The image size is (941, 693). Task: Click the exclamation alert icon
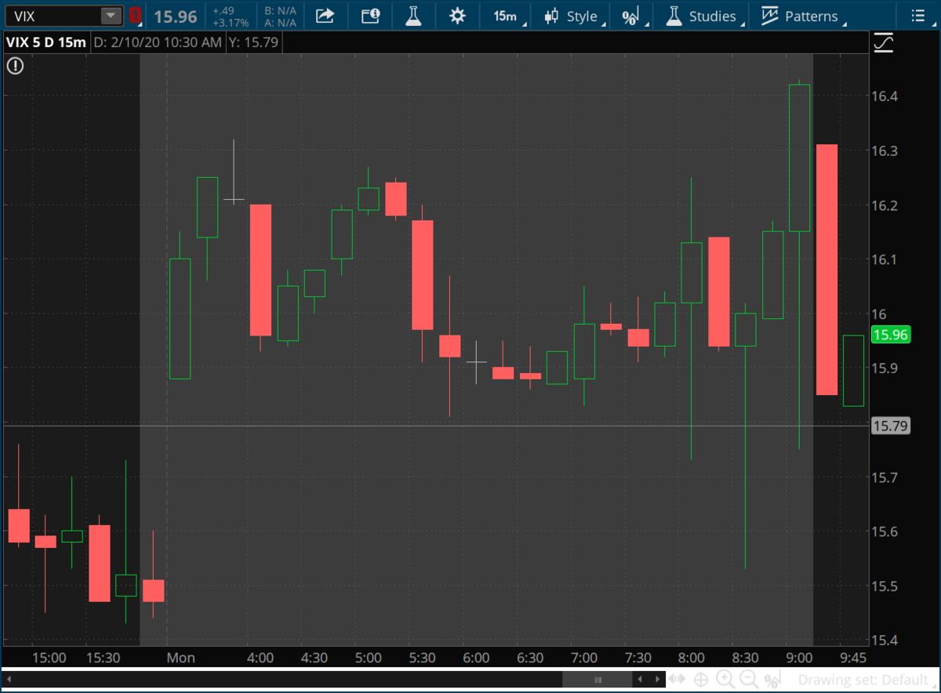tap(15, 66)
